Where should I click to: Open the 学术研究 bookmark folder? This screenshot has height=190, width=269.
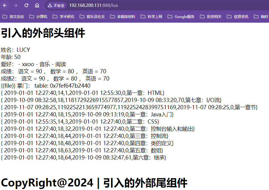point(63,17)
